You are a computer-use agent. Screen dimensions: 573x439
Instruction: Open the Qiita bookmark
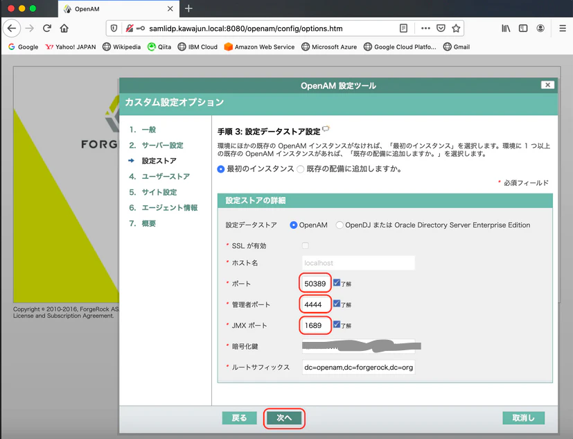pos(159,47)
